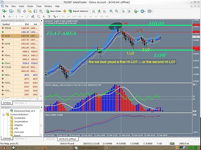Image resolution: width=201 pixels, height=150 pixels.
Task: Toggle Expert Advisors on or off
Action: point(78,11)
